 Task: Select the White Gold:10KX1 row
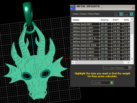point(101,49)
